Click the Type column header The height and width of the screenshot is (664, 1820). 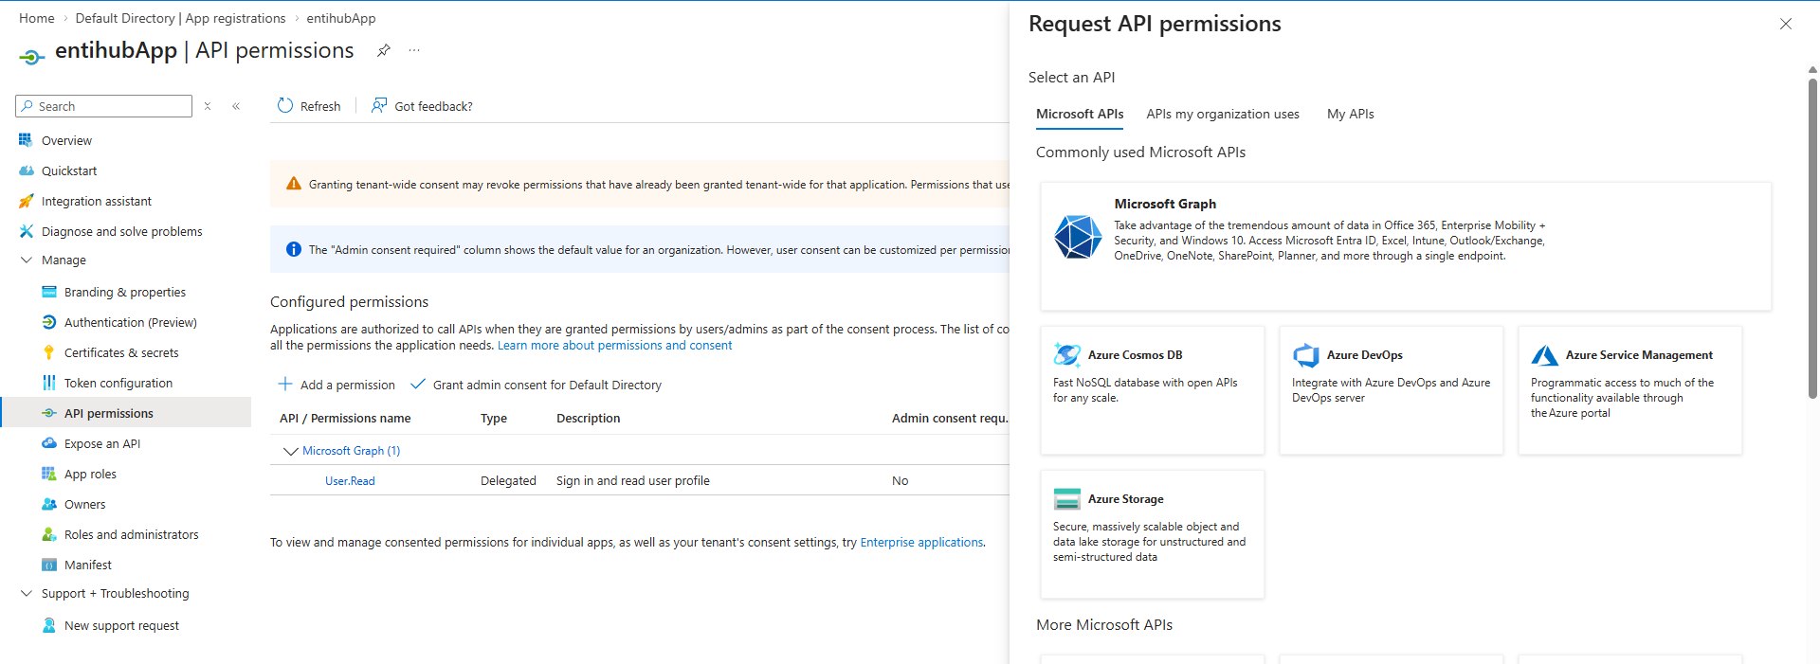click(494, 418)
